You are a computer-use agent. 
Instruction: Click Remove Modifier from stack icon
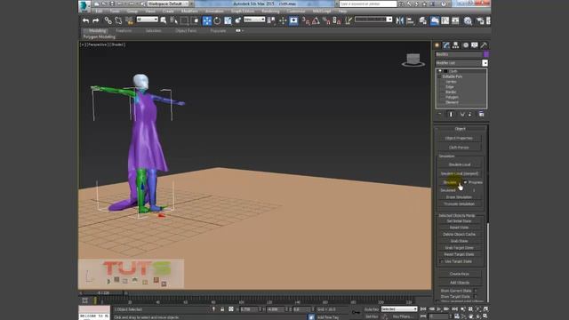pos(470,115)
